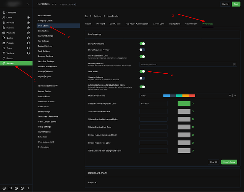Add a new project with plus icon
Screen dimensions: 244x192
[28, 43]
